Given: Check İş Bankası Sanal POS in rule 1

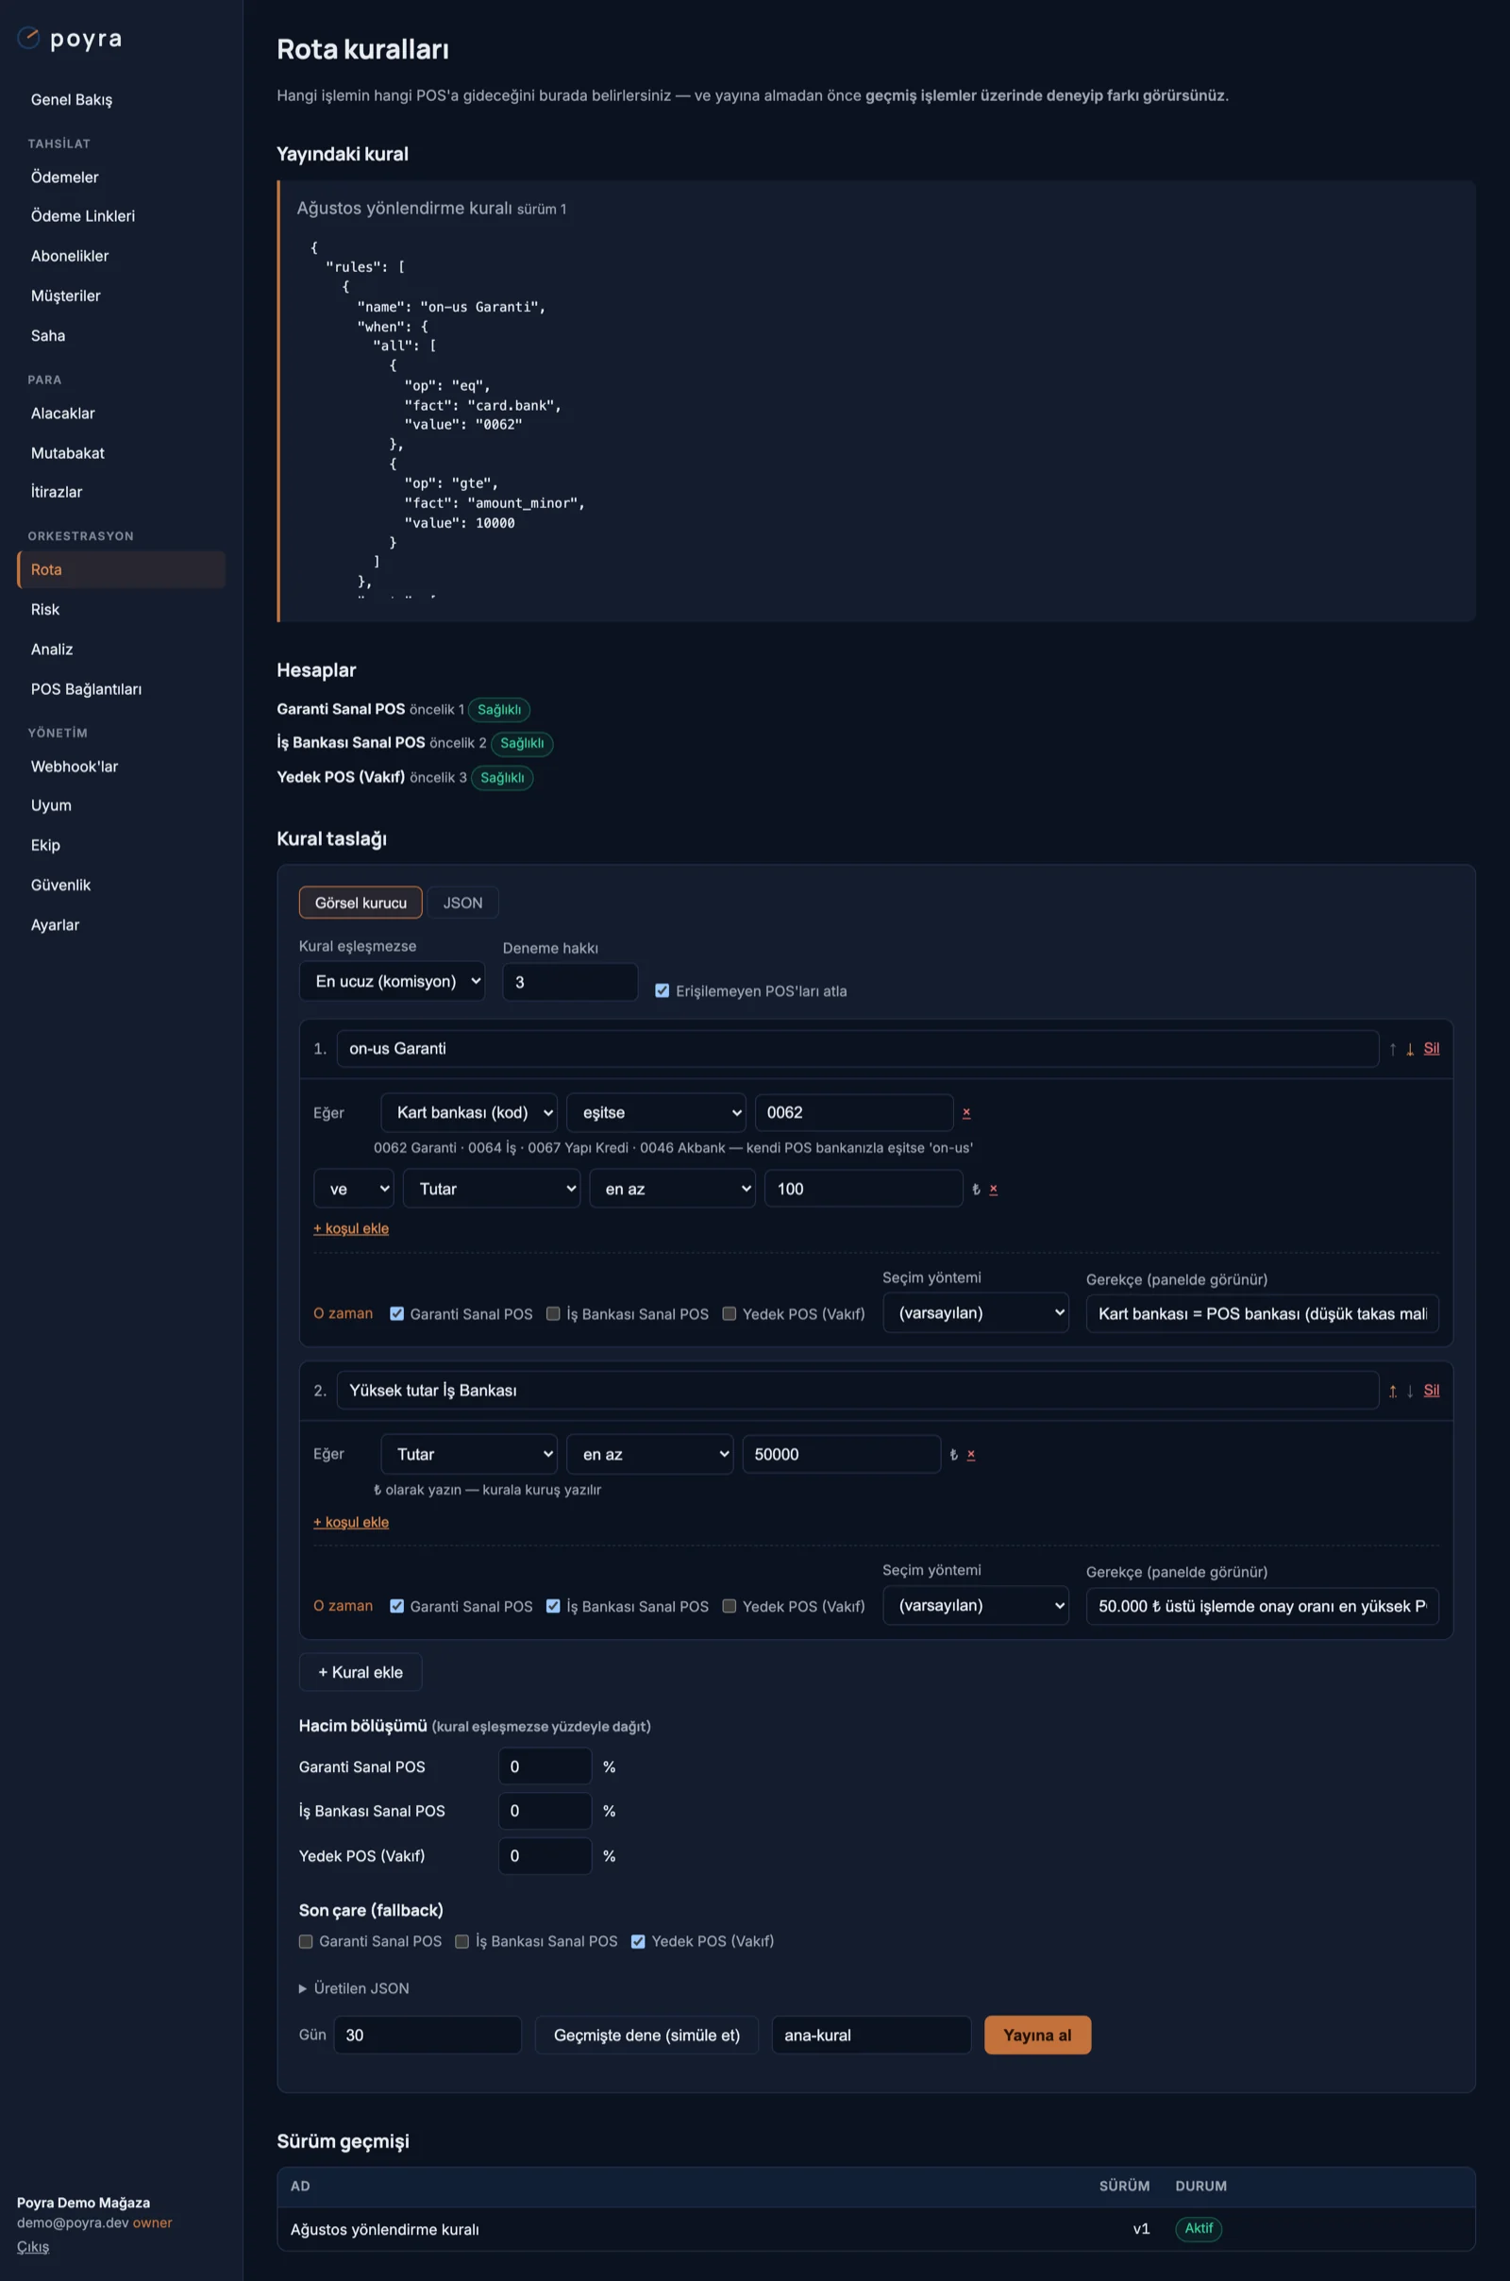Looking at the screenshot, I should click(553, 1314).
